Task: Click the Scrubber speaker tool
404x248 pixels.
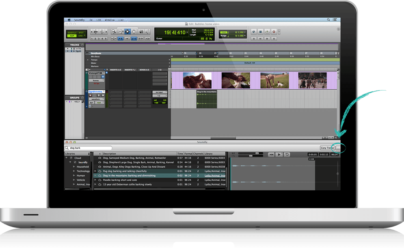Action: pos(141,31)
